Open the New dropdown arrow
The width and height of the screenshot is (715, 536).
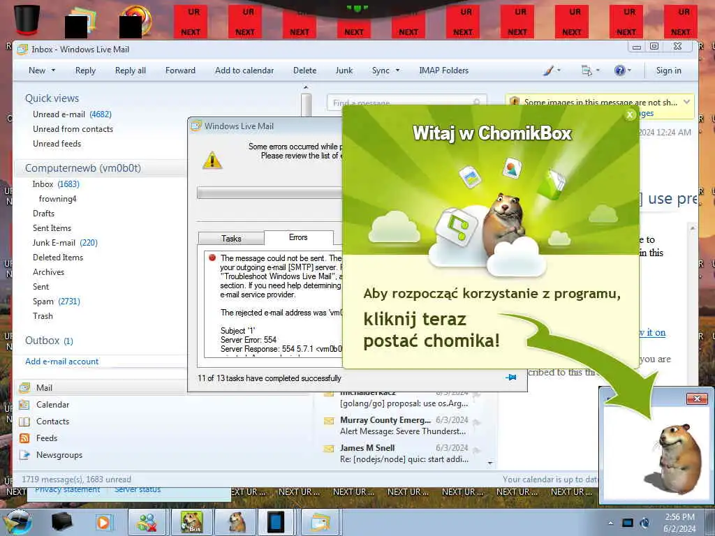[53, 70]
